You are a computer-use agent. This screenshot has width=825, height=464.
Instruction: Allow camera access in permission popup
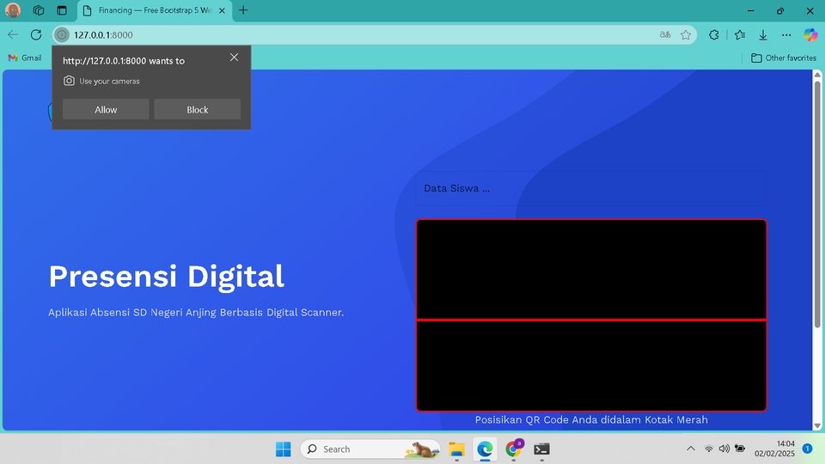106,109
